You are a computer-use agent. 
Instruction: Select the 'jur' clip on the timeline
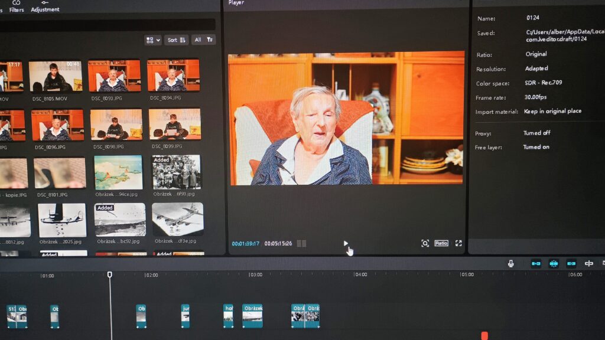tap(185, 316)
